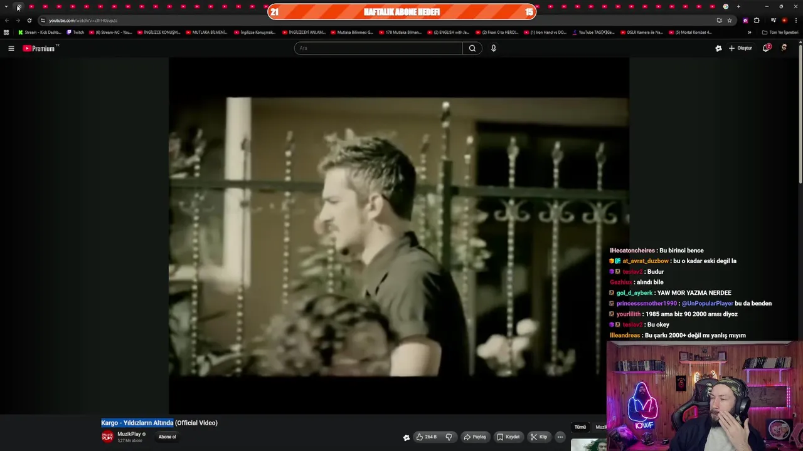Viewport: 803px width, 451px height.
Task: Subscribe with the Abone ol button
Action: click(168, 437)
